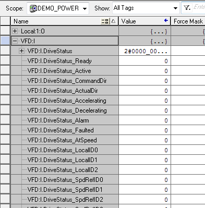Select VFD:I.DriveStatus_LocalID1 tag
Image resolution: width=205 pixels, height=208 pixels.
pos(62,160)
